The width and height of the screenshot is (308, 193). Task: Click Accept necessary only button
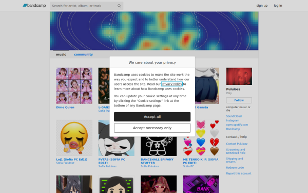(152, 128)
